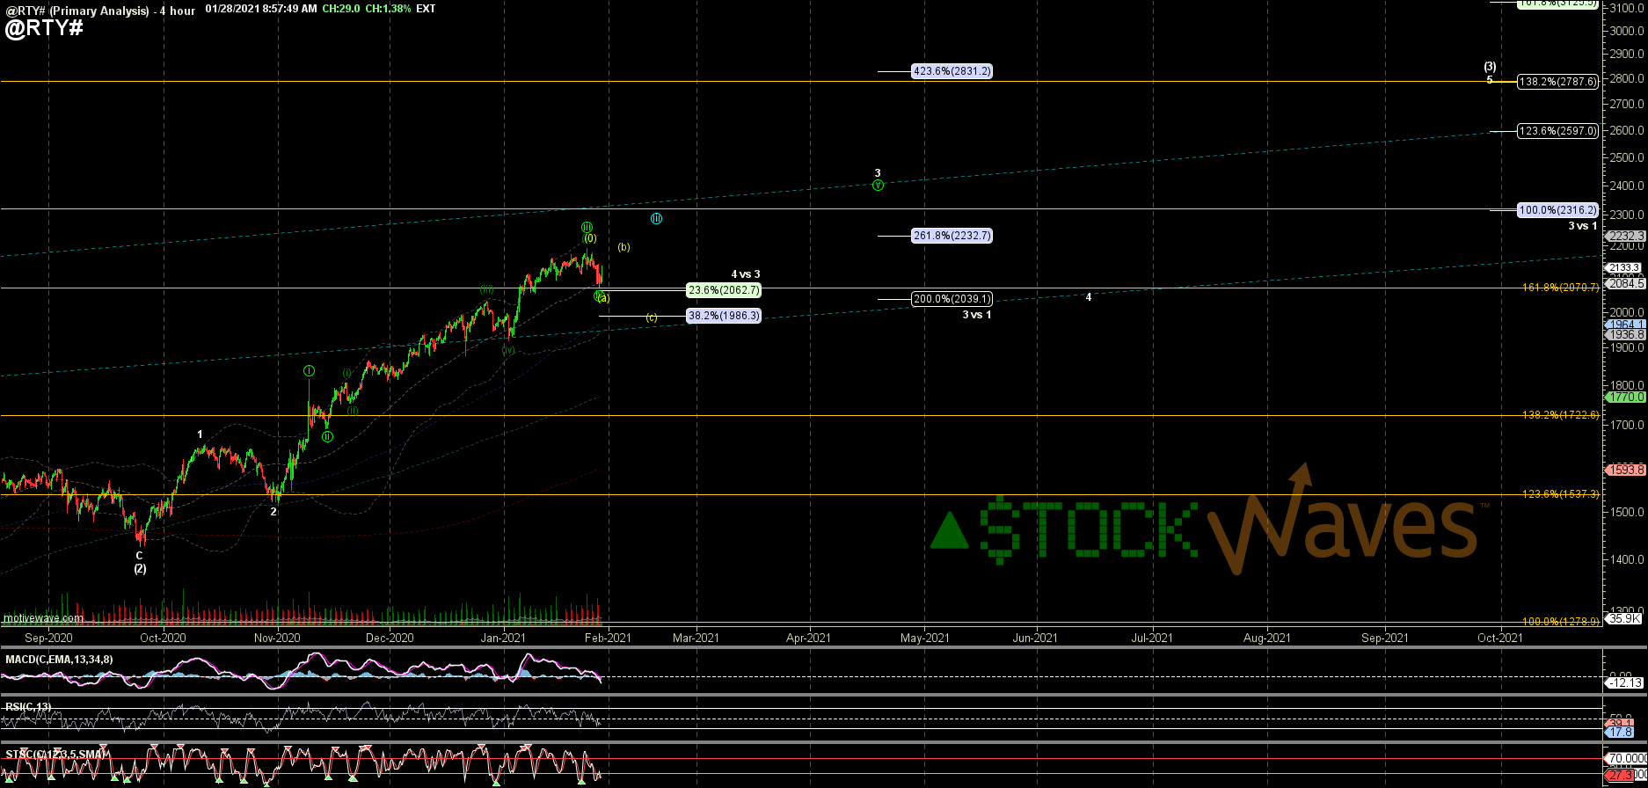Click the white wave C label above (2)

coord(139,556)
